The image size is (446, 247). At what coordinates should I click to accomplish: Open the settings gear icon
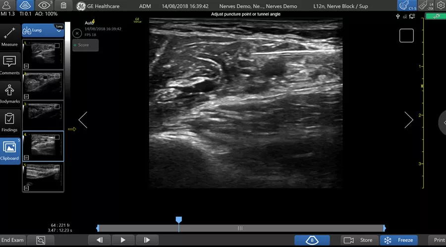441,5
